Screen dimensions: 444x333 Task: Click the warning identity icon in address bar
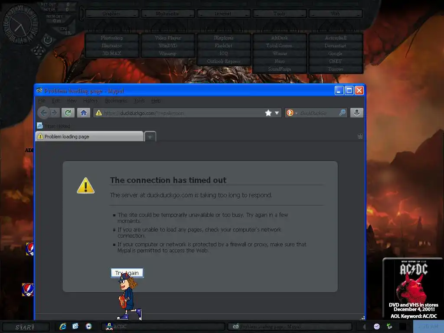pyautogui.click(x=98, y=113)
